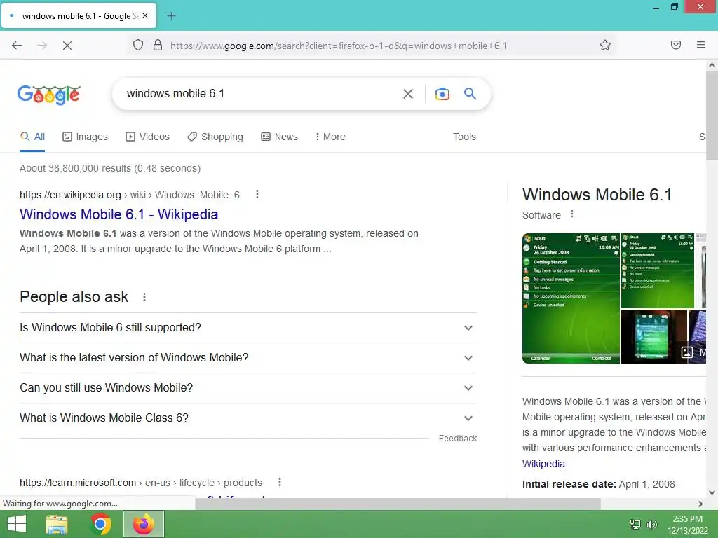
Task: Clear the search query text
Action: click(x=407, y=94)
